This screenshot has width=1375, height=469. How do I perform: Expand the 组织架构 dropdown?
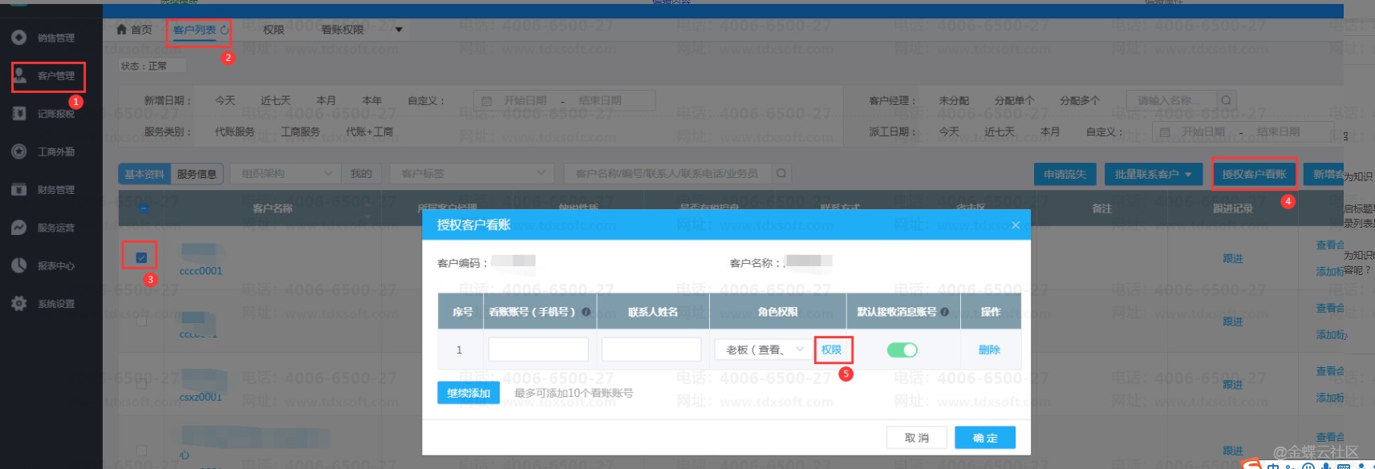coord(327,173)
